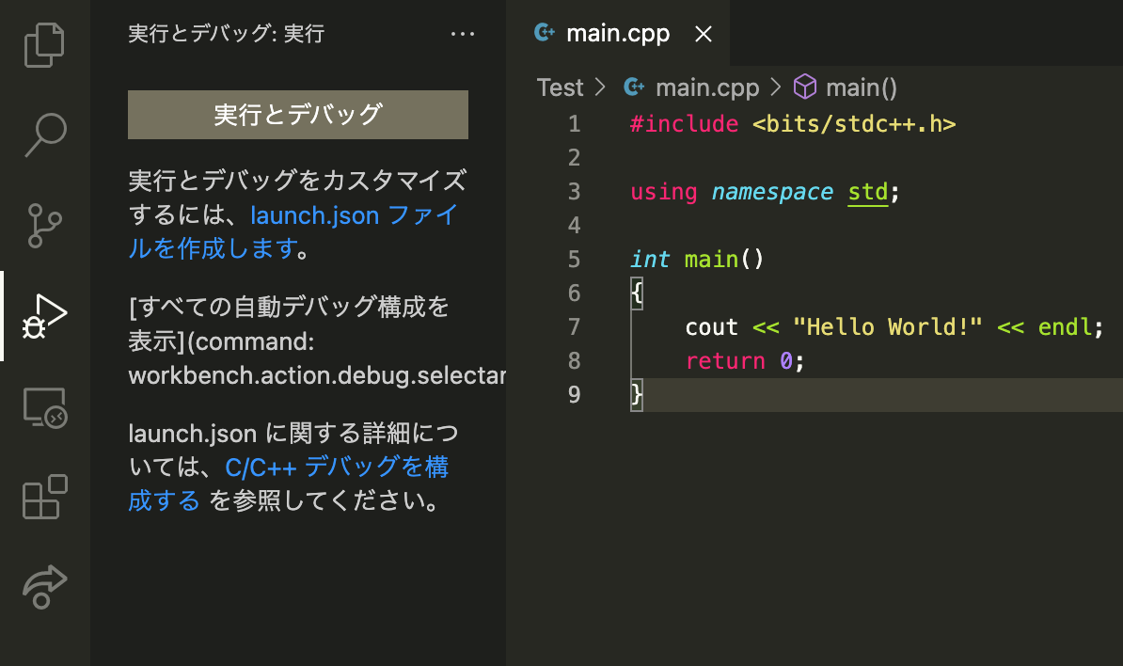Screen dimensions: 1123x666
Task: Click line number 7 in the gutter
Action: (575, 327)
